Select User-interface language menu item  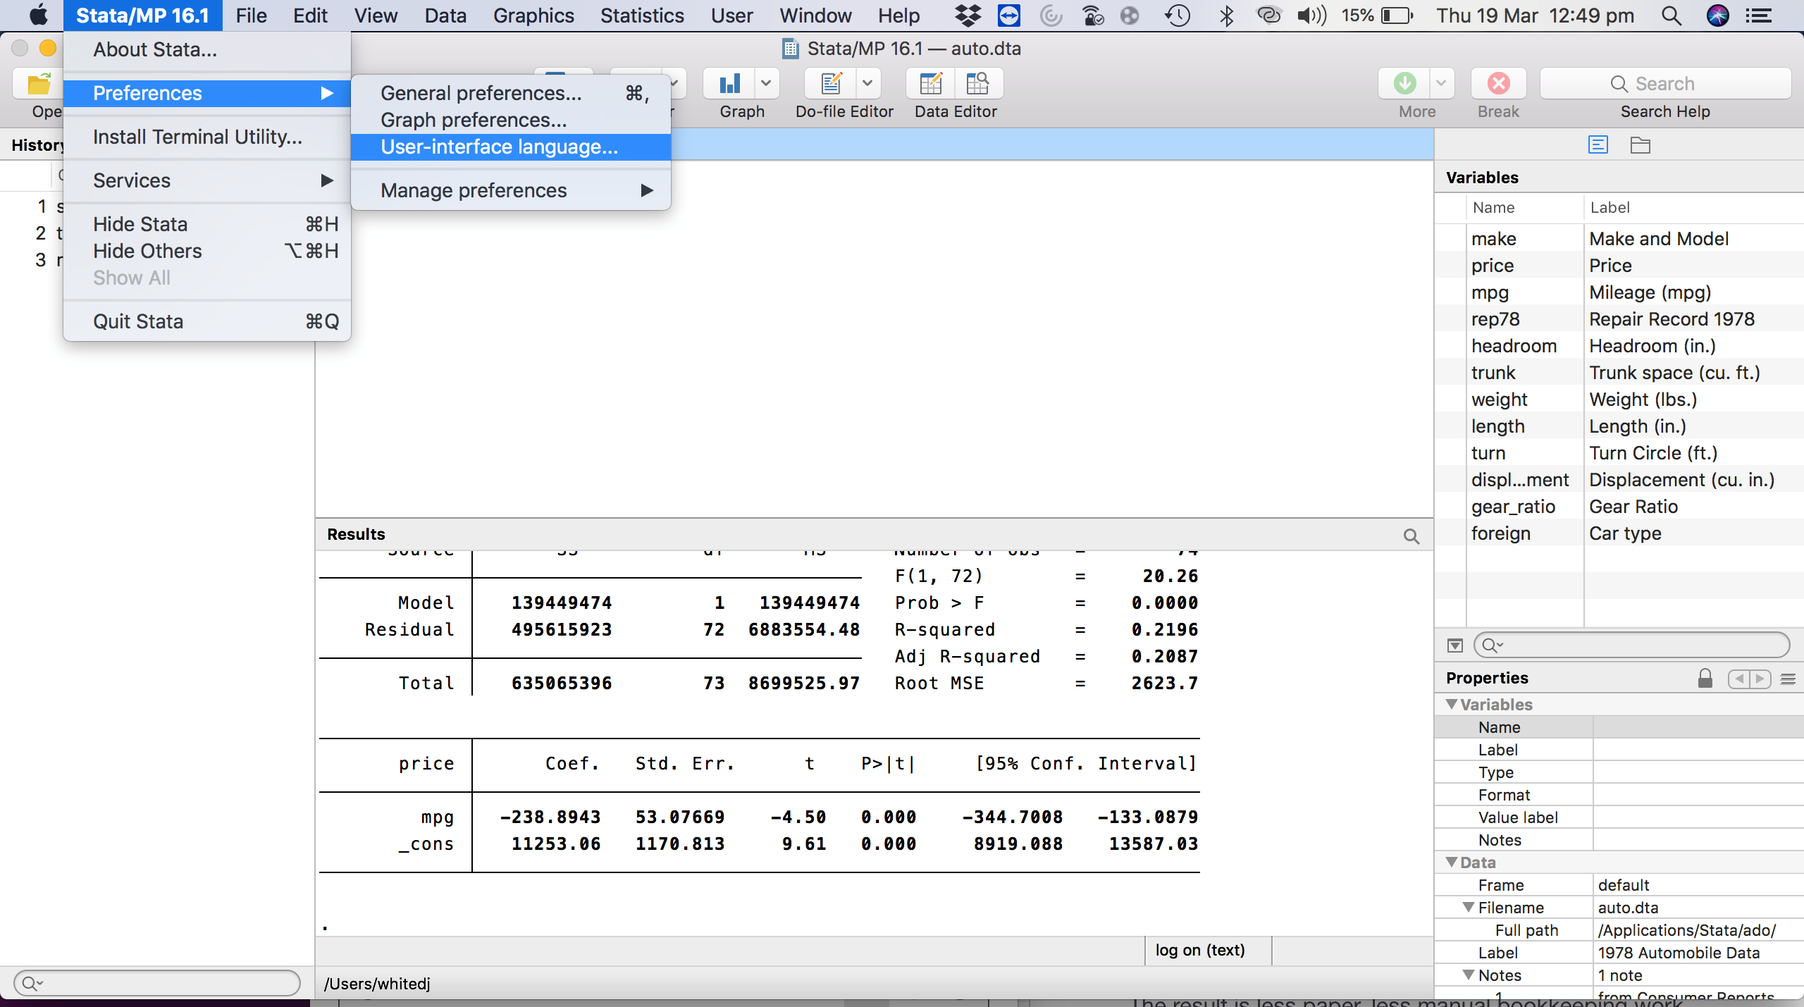coord(499,147)
